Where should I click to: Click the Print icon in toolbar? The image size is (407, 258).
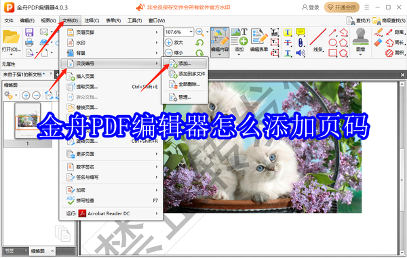coord(29,42)
